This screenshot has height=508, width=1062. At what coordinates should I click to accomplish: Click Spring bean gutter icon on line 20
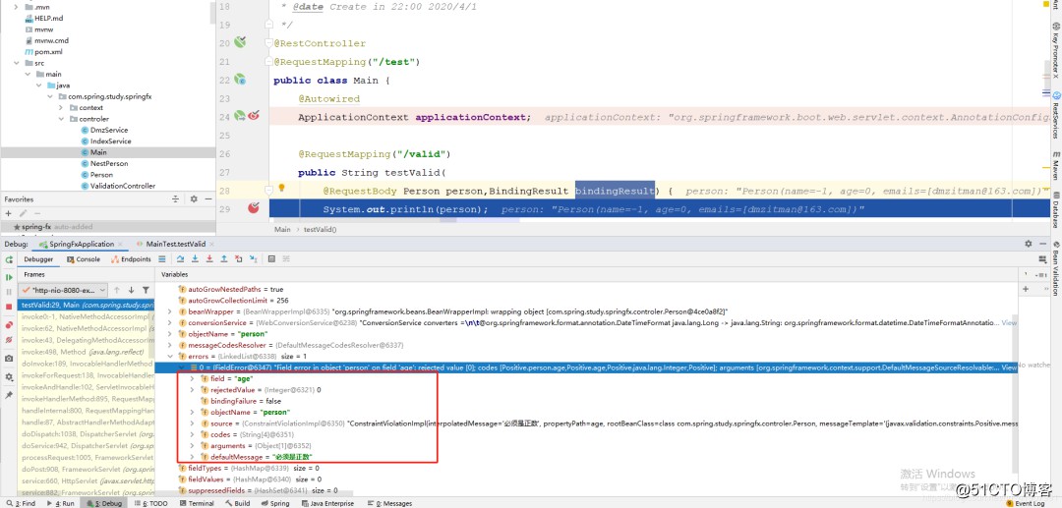[240, 42]
